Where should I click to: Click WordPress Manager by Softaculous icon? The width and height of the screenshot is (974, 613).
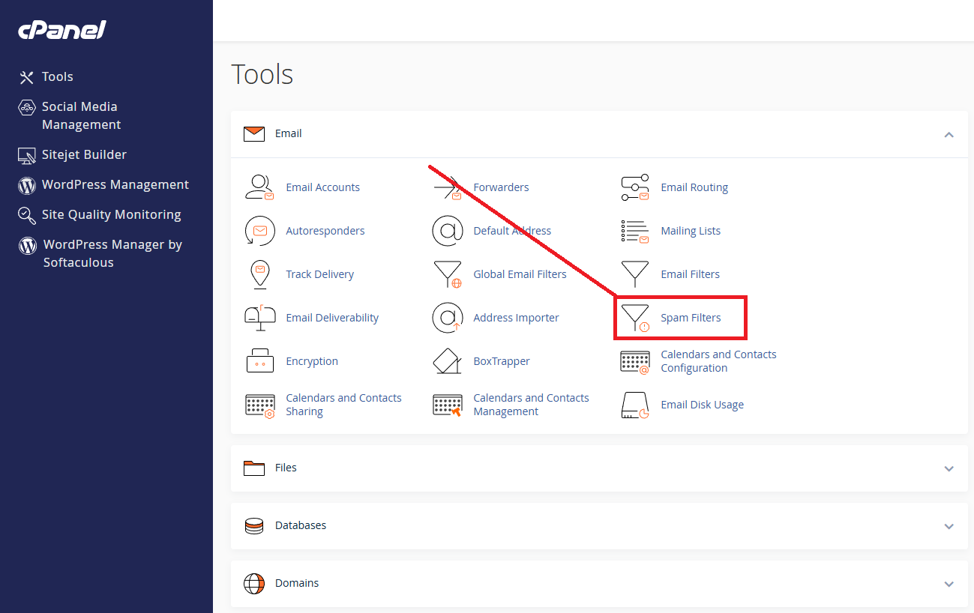tap(28, 245)
